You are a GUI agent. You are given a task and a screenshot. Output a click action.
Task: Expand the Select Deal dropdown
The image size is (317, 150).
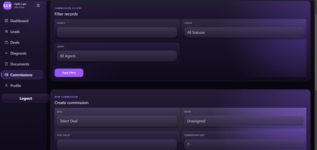coord(117,121)
